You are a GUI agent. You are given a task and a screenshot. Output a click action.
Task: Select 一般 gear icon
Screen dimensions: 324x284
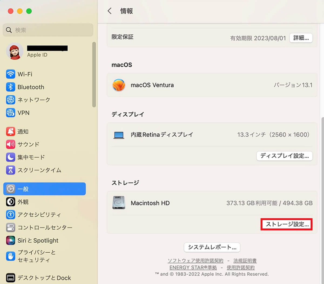[x=11, y=189]
